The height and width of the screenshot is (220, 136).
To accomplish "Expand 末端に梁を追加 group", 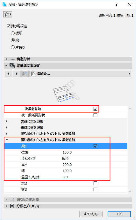I will (x=6, y=128).
